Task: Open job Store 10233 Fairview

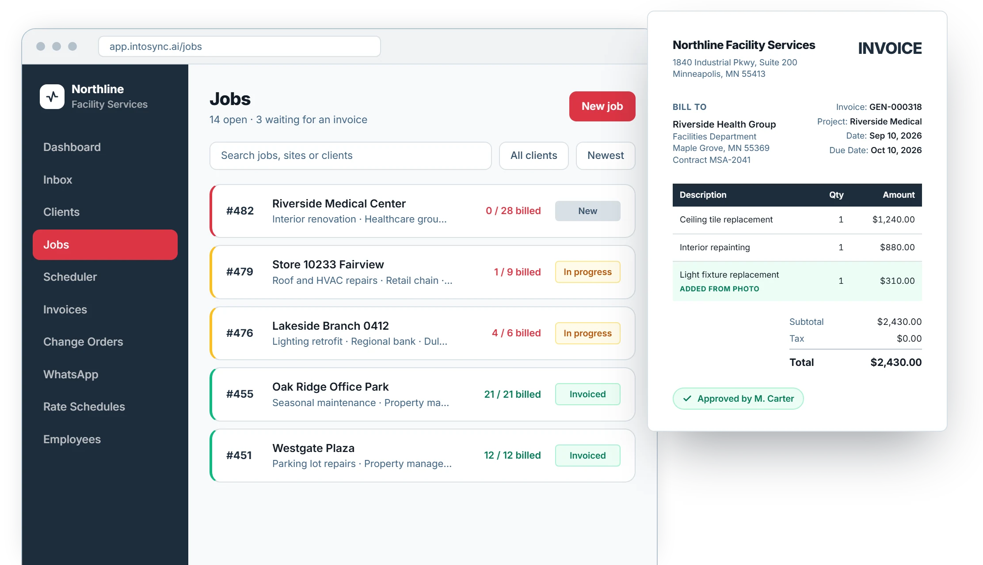Action: [x=423, y=272]
